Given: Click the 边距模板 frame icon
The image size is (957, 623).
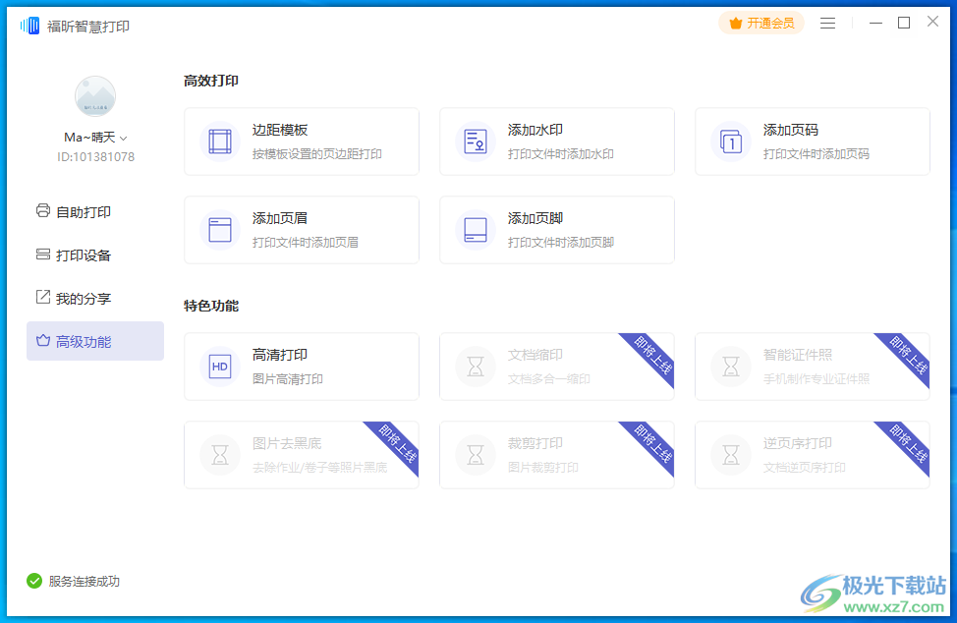Looking at the screenshot, I should [220, 142].
